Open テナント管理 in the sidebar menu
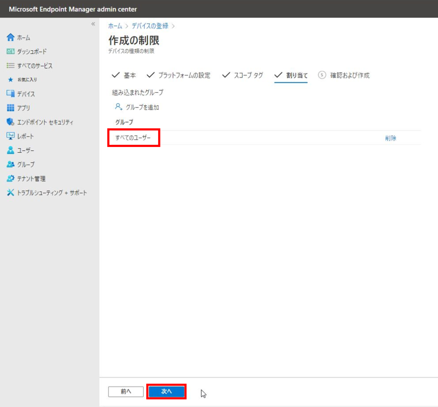Viewport: 438px width, 407px height. [31, 179]
